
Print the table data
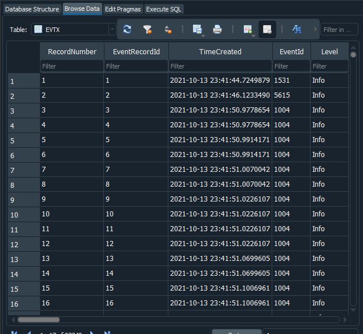click(x=217, y=30)
